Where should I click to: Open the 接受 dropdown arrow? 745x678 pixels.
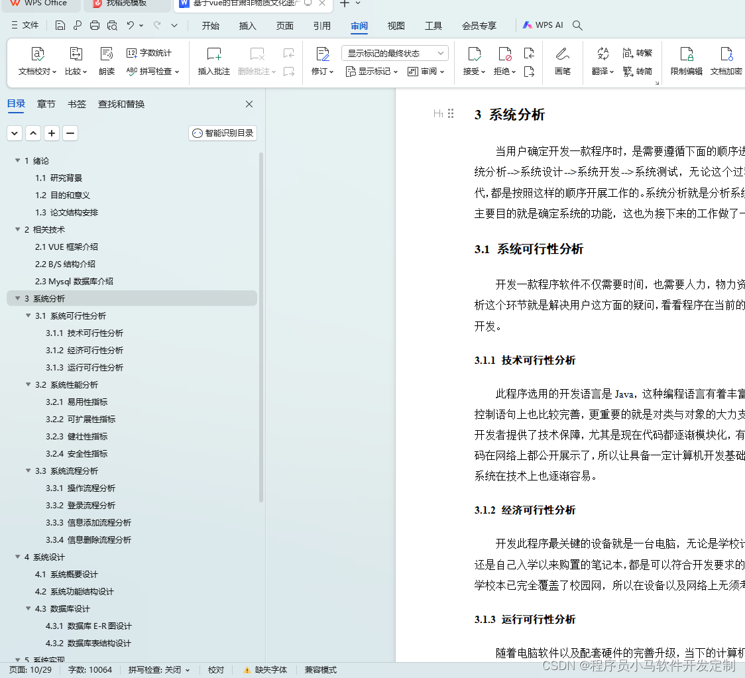click(483, 72)
